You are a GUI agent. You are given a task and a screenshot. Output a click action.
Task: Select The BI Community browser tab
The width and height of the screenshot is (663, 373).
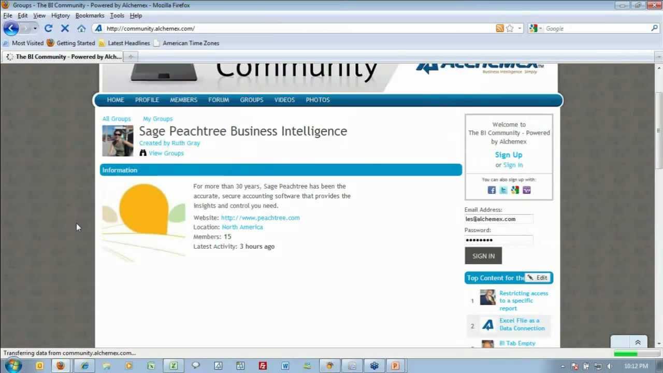(x=63, y=56)
